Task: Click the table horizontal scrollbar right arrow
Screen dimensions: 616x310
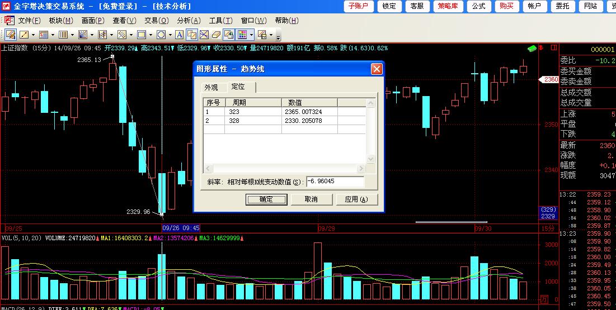Action: tap(361, 169)
